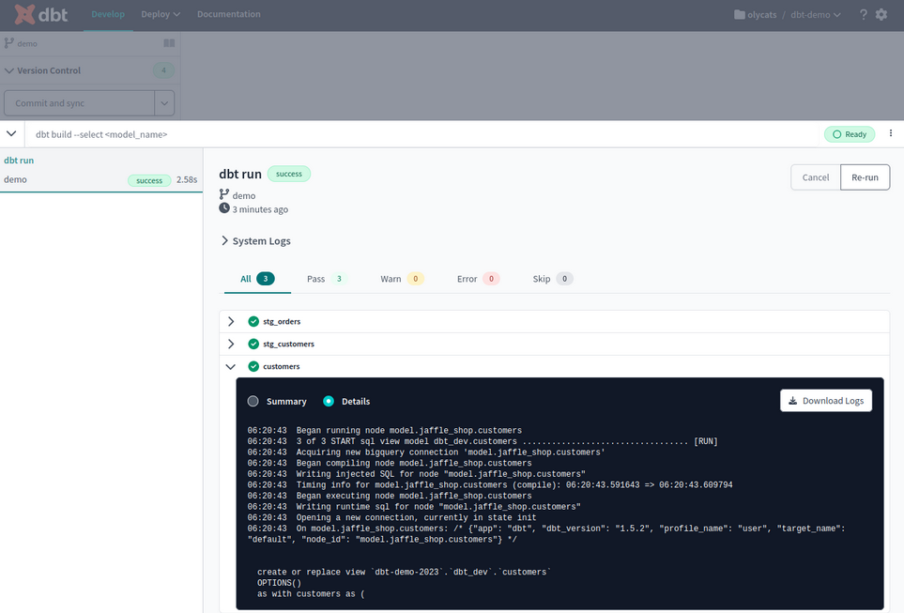Click the demo branch icon in sidebar
The image size is (904, 613).
[8, 43]
